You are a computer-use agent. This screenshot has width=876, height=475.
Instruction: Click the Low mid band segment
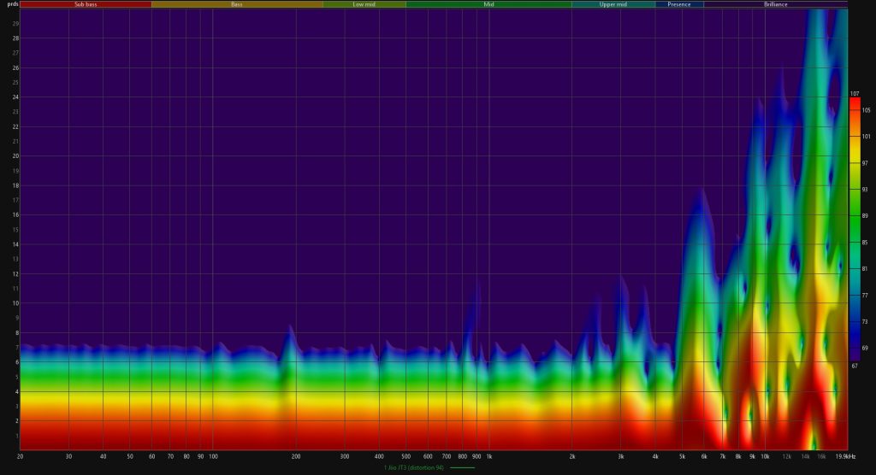click(364, 4)
